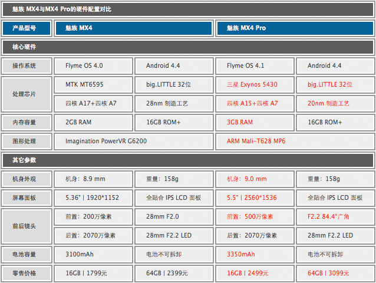Click 全贴合 IPS LCD 面板 beside 2560*1536
Image resolution: width=376 pixels, height=283 pixels.
335,198
